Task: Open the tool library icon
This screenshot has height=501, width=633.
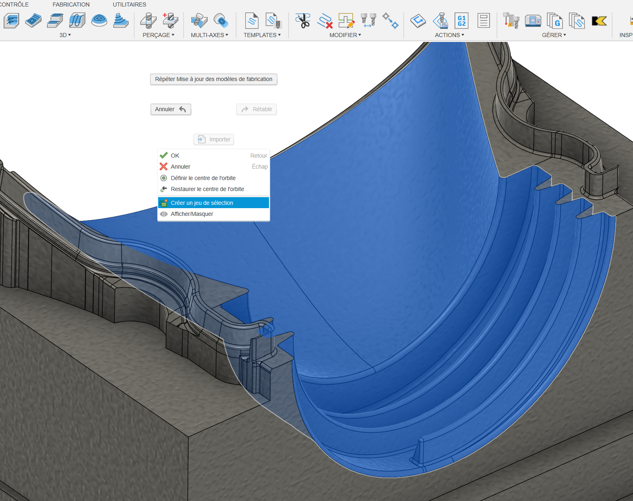Action: [x=511, y=20]
